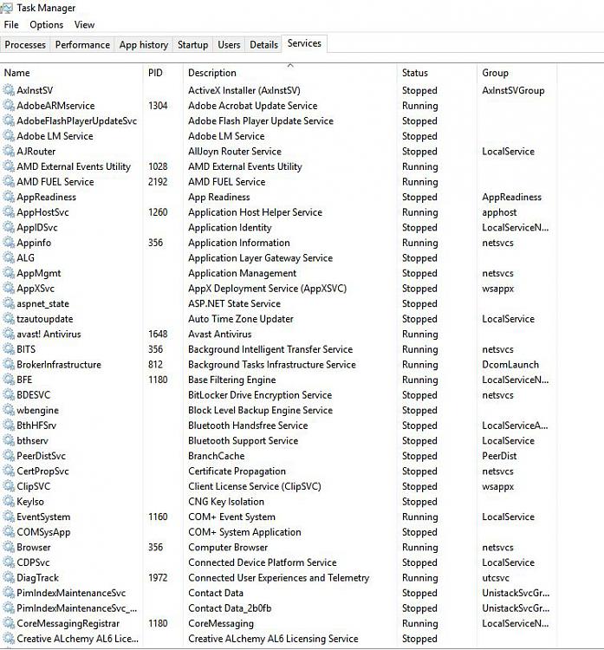Click the gear icon beside DiagTrack
Viewport: 604px width, 650px height.
click(x=9, y=577)
